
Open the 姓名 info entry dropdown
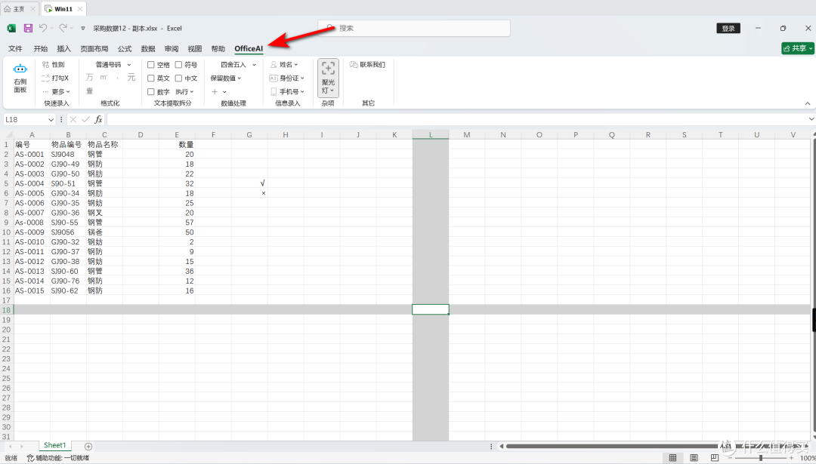pos(283,64)
